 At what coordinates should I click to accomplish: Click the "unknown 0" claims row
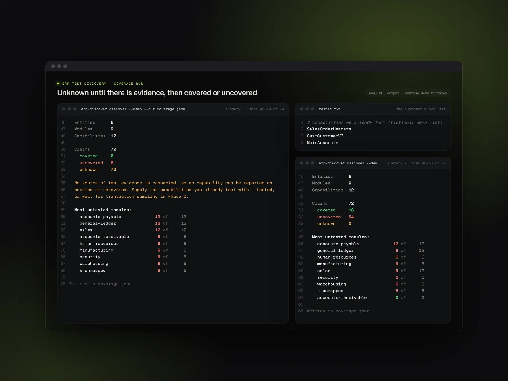[x=334, y=224]
